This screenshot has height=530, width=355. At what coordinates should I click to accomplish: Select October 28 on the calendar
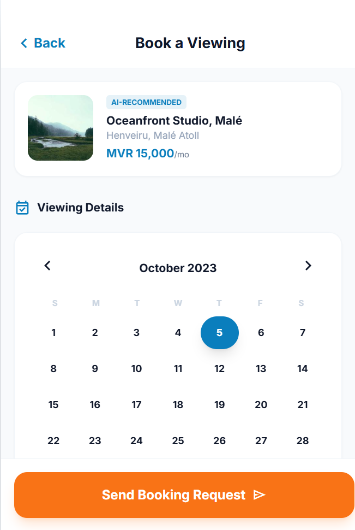tap(302, 441)
